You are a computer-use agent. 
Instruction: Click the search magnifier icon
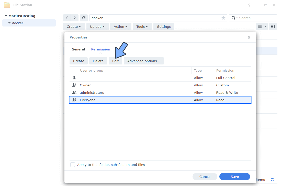click(233, 18)
